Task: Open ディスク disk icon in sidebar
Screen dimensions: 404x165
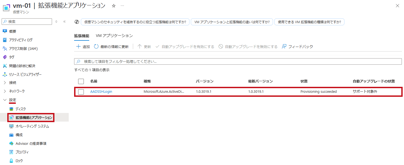Action: (11, 109)
